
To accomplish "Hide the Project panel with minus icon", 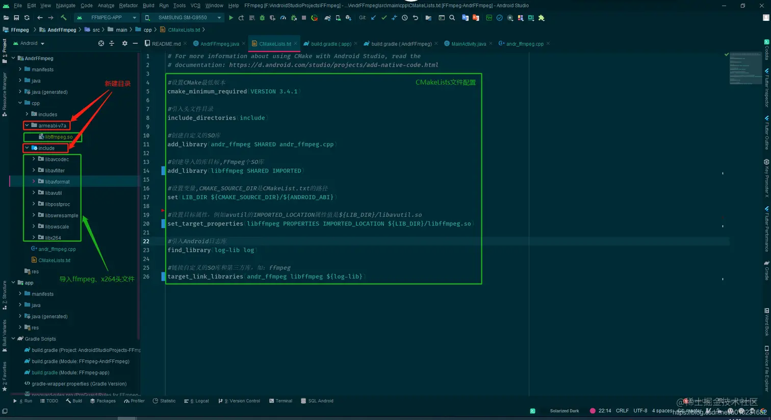I will tap(135, 44).
